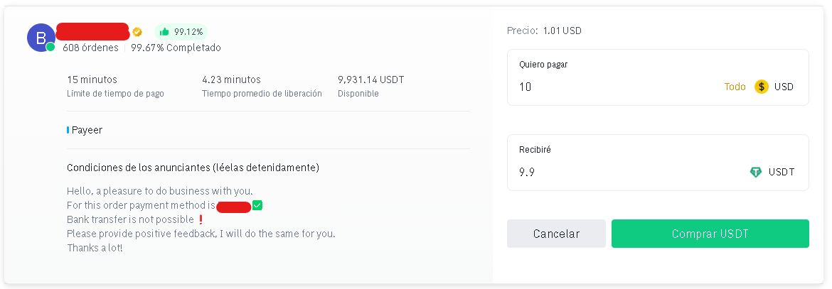Confirm with the Comprar USDT button
This screenshot has width=832, height=289.
710,234
